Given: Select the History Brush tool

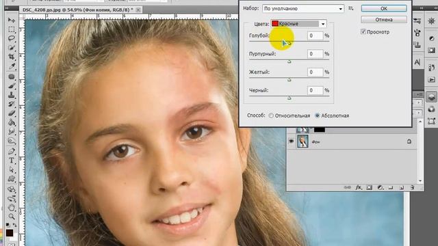Looking at the screenshot, I should tap(12, 105).
